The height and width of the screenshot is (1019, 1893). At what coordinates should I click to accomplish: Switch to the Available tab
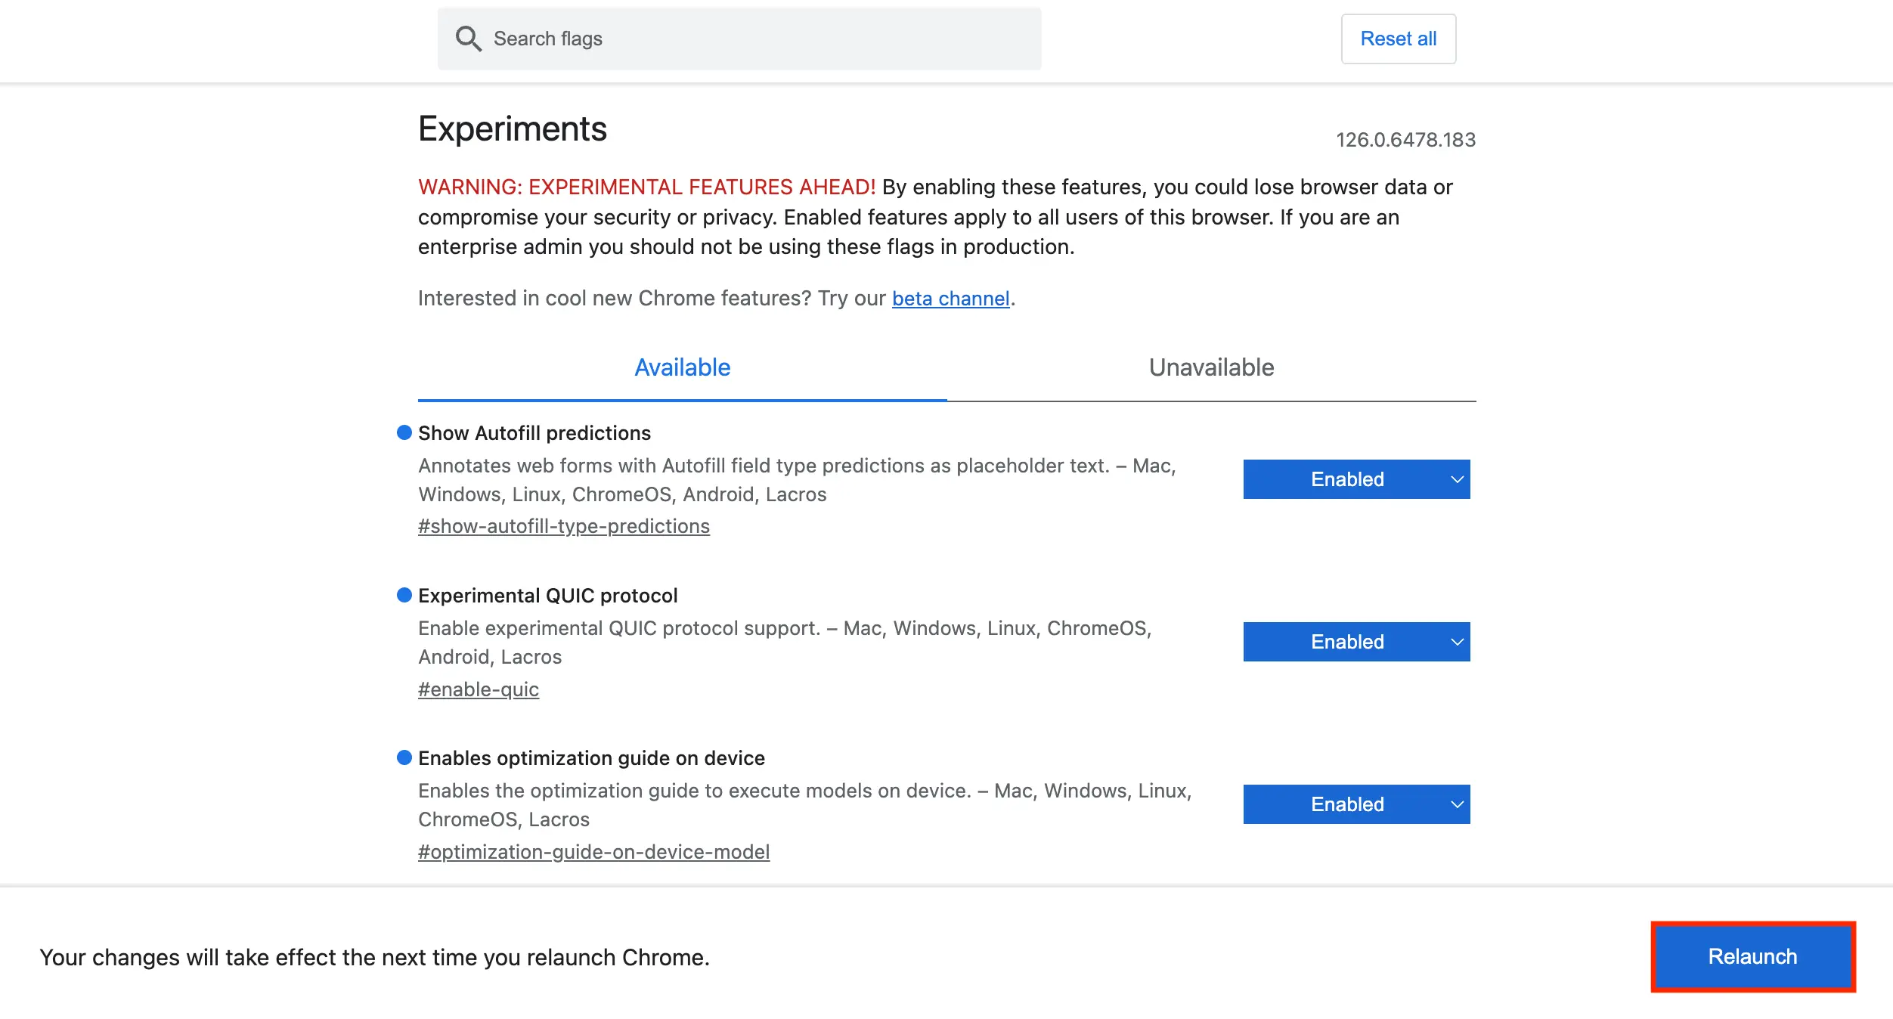click(x=682, y=367)
